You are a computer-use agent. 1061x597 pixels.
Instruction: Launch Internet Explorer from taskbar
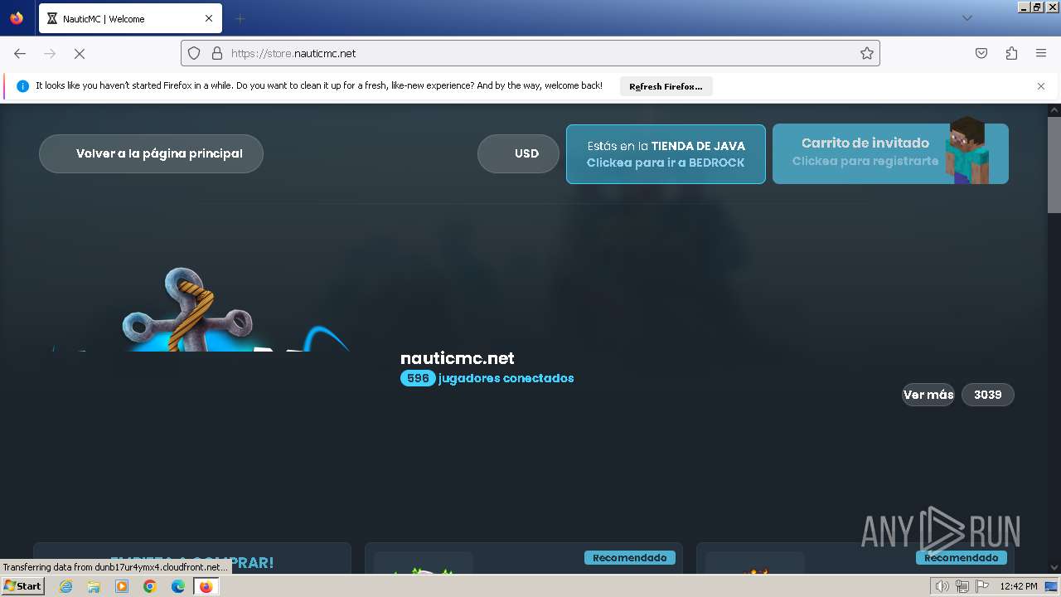click(65, 586)
